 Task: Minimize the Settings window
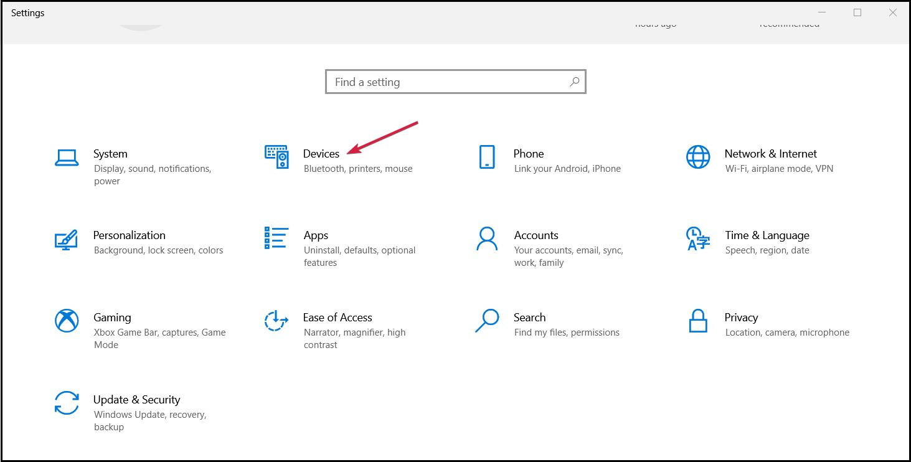coord(823,12)
